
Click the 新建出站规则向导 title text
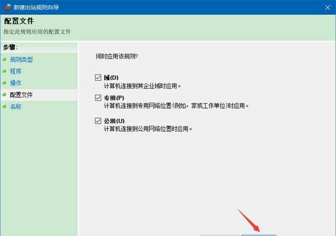(x=36, y=7)
